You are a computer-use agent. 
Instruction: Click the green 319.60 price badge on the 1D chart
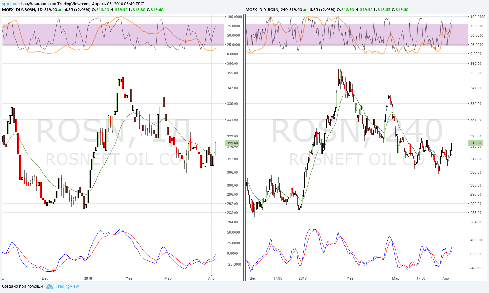(233, 143)
